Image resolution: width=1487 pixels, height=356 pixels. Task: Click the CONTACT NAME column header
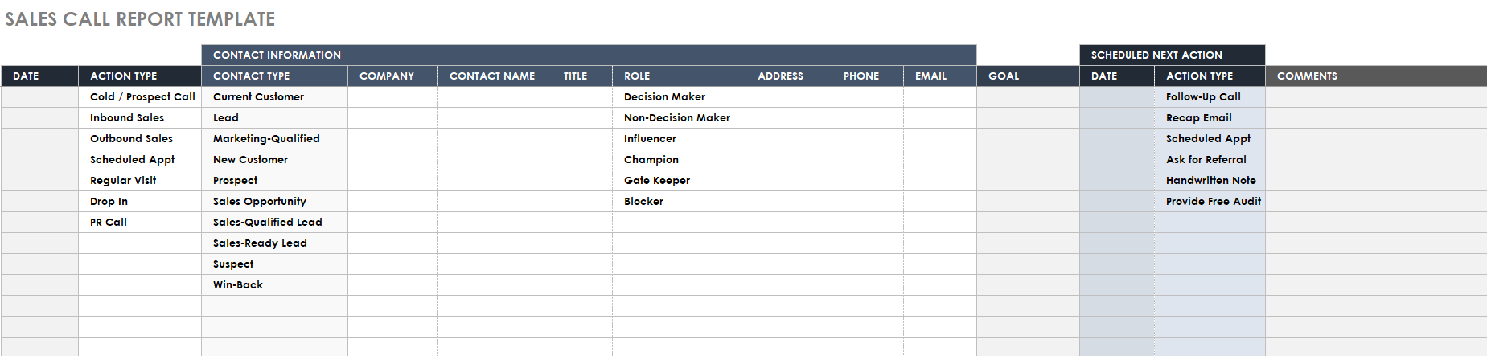click(495, 76)
